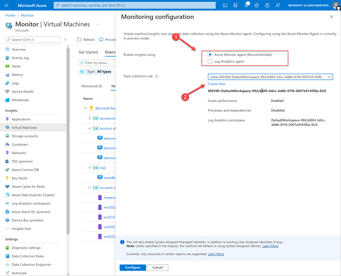The height and width of the screenshot is (276, 341).
Task: Expand the azurearc resource group row
Action: point(89,118)
